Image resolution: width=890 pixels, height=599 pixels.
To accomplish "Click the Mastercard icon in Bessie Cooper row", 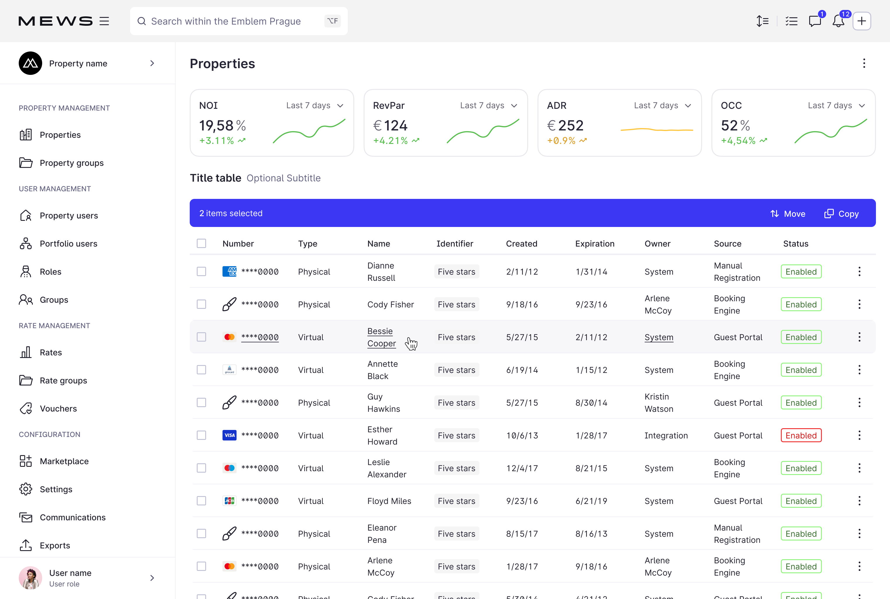I will [x=230, y=337].
